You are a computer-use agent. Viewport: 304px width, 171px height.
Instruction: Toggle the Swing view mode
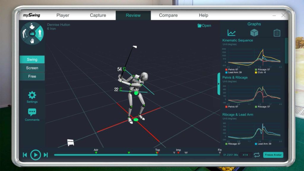32,59
